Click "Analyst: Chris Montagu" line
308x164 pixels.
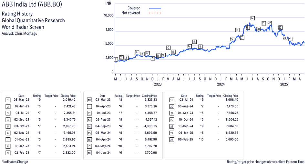[x=19, y=33]
